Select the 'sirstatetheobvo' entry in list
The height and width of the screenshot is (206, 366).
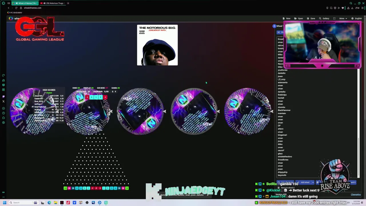click(285, 157)
